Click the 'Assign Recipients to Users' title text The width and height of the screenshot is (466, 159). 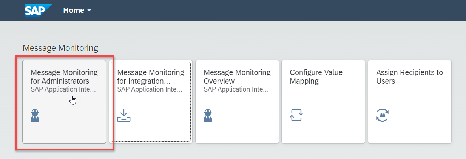point(410,77)
